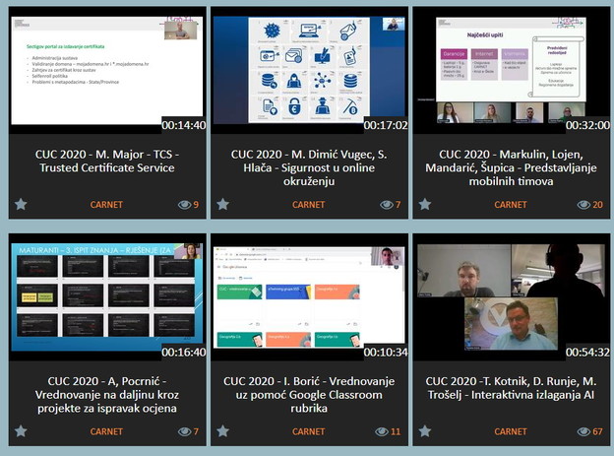Screen dimensions: 614x456
Task: Click CARNET link under Sigurnost u online okruženju
Action: pyautogui.click(x=308, y=205)
